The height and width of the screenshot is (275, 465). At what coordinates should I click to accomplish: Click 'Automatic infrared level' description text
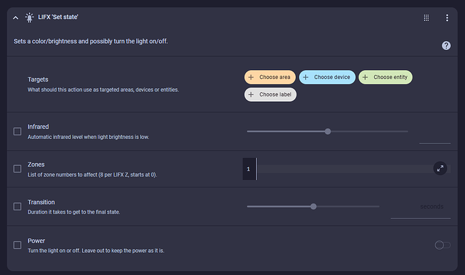88,137
